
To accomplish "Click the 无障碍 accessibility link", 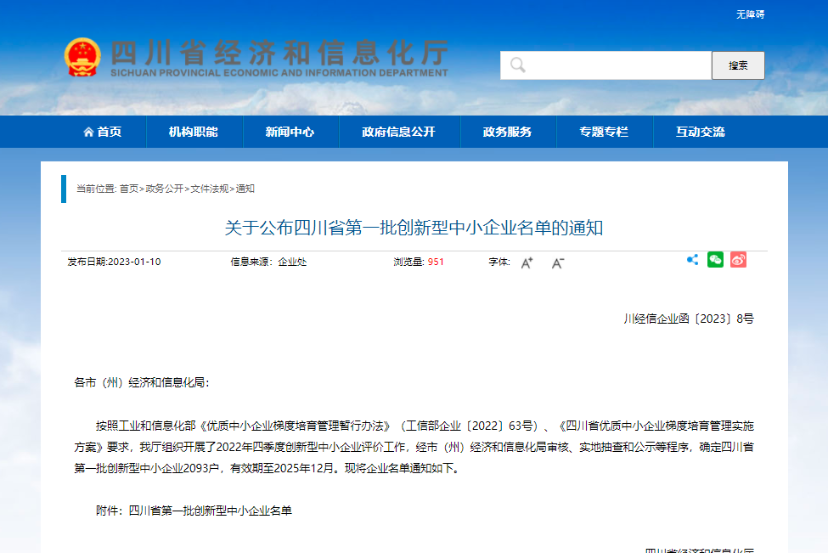I will click(x=750, y=14).
